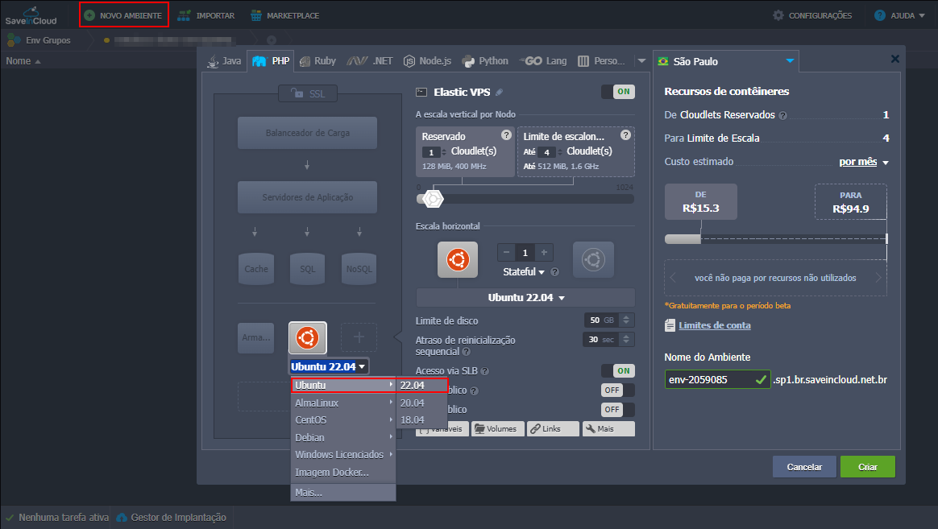Switch to the Ruby tab
This screenshot has height=529, width=938.
[x=318, y=61]
